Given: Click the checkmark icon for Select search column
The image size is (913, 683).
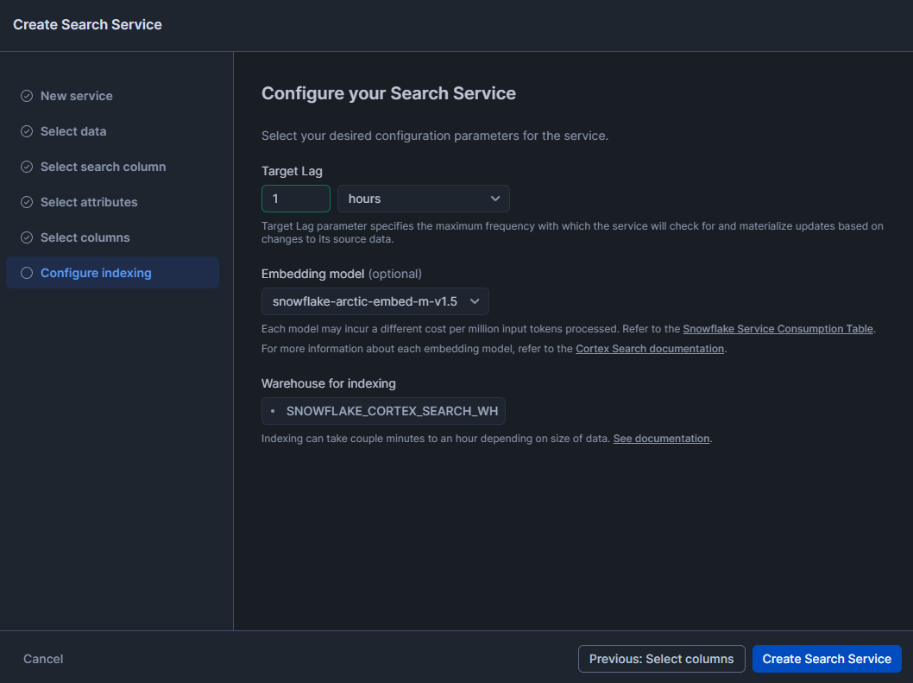Looking at the screenshot, I should coord(26,167).
